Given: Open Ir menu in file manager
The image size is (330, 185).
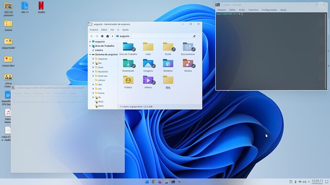Looking at the screenshot, I should pos(118,30).
